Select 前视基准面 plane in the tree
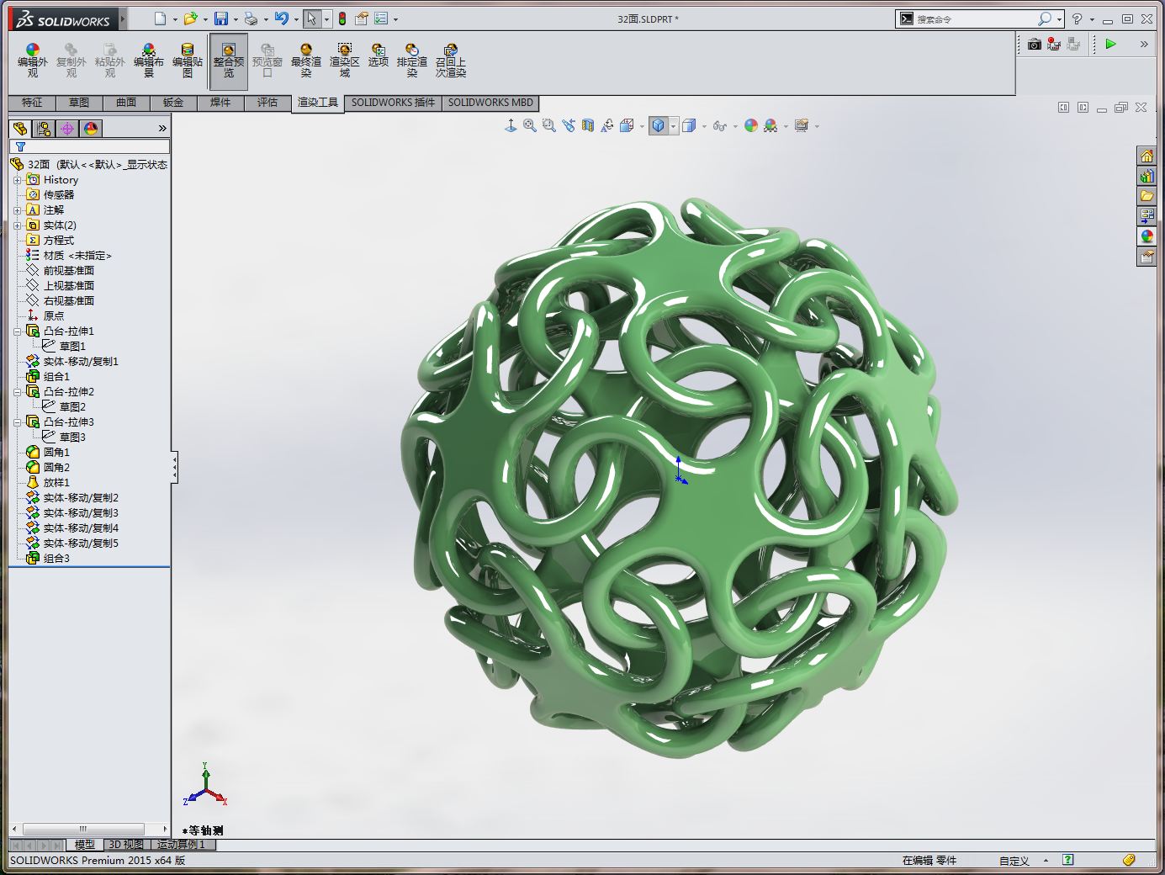 (x=69, y=271)
